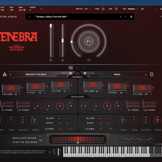
Task: Click the link loop icon above WOBBLE
Action: (x=77, y=73)
